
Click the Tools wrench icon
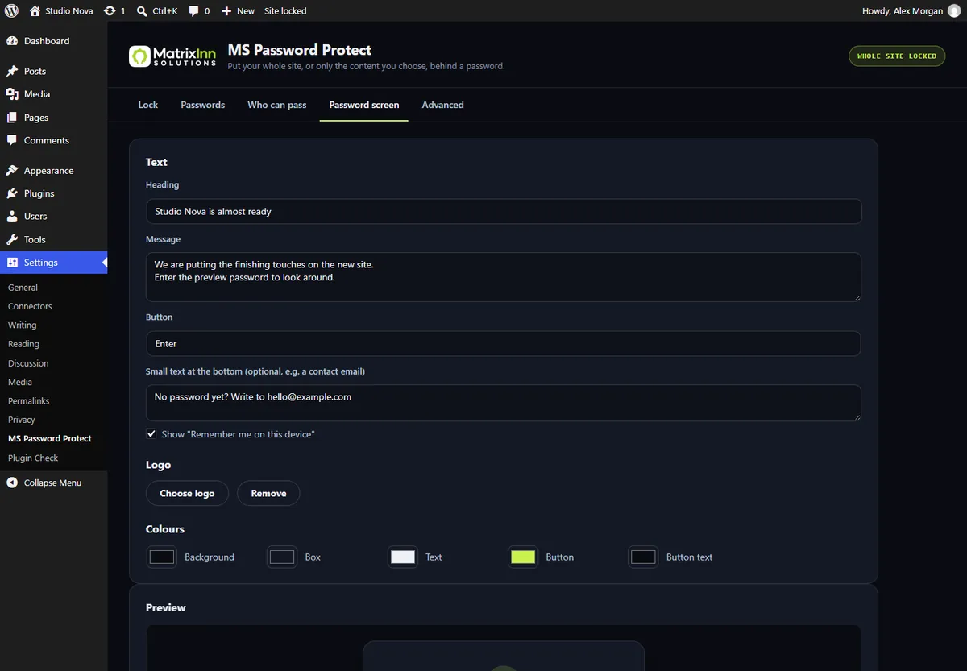click(x=12, y=239)
